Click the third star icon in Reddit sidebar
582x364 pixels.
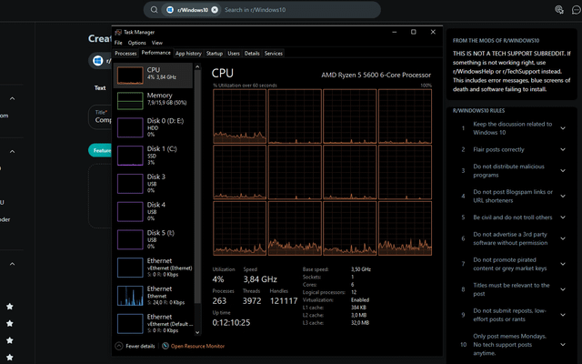[x=10, y=340]
